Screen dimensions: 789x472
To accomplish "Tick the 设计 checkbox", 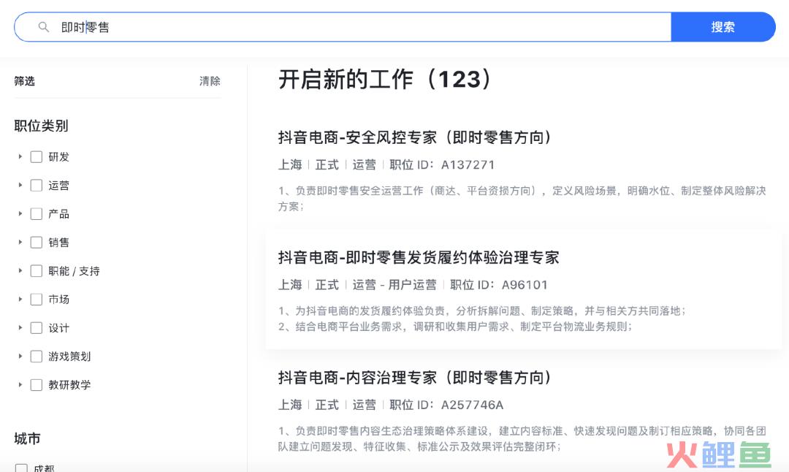I will (37, 328).
